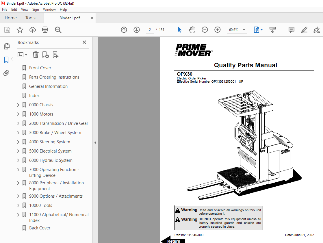Open the View menu

(25, 10)
